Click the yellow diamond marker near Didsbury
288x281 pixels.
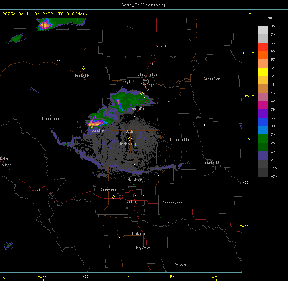pyautogui.click(x=130, y=139)
